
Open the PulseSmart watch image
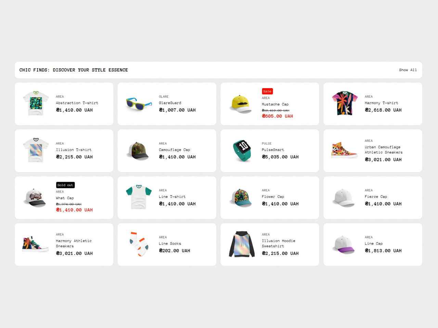pos(242,151)
